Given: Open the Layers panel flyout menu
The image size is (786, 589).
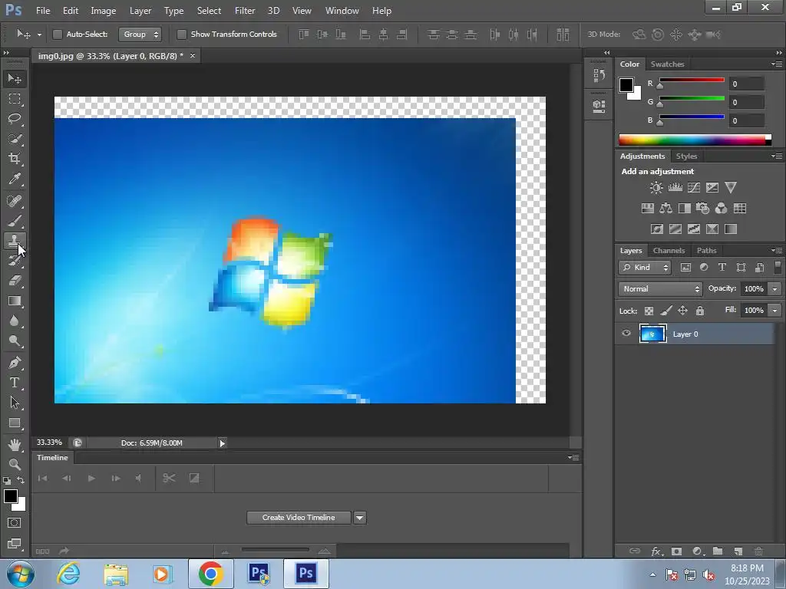Looking at the screenshot, I should 777,250.
